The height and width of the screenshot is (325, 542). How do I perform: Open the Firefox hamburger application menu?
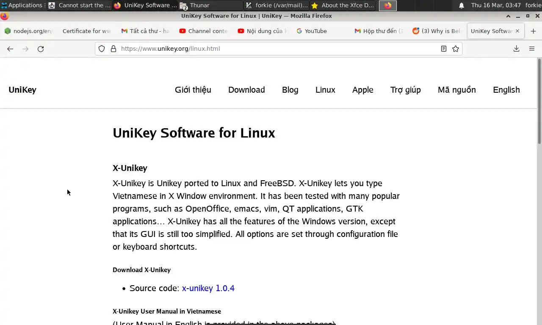[x=532, y=49]
